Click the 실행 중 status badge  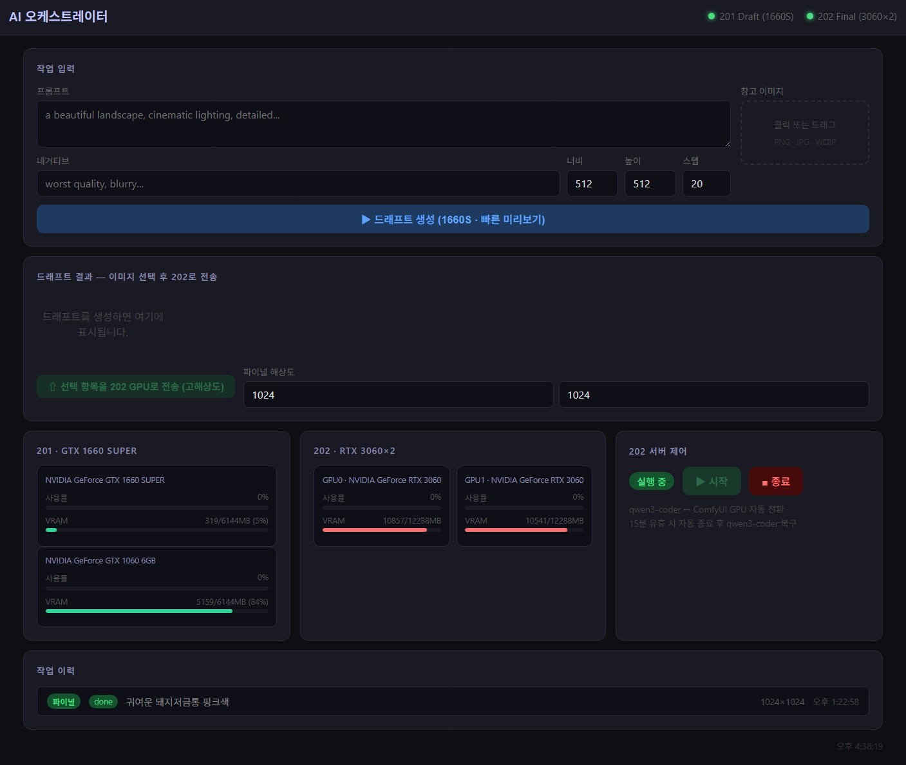(651, 482)
